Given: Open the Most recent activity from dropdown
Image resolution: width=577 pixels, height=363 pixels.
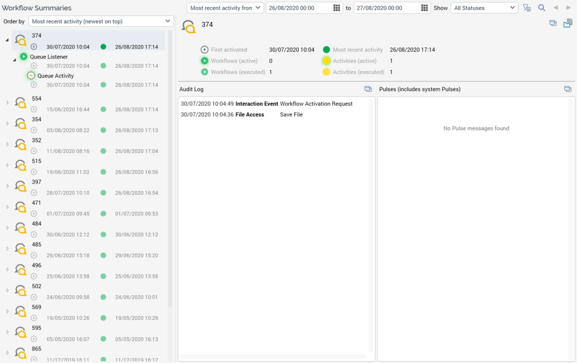Looking at the screenshot, I should click(225, 8).
